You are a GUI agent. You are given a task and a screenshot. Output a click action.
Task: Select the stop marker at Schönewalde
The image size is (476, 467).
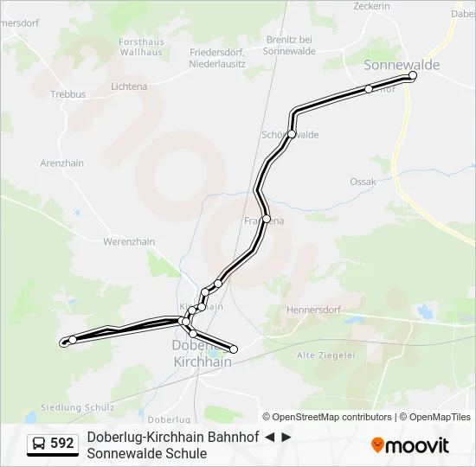[x=292, y=134]
